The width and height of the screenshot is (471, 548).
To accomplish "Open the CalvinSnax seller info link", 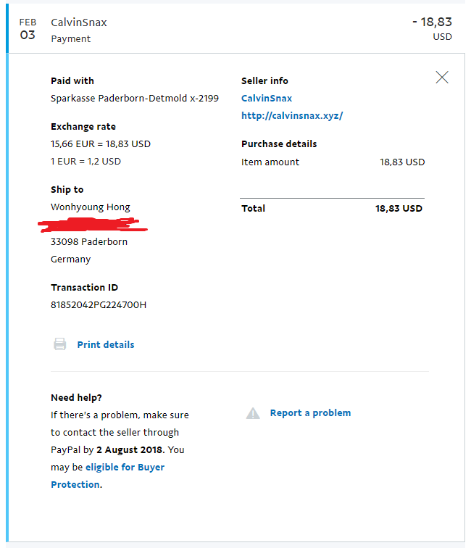I will pyautogui.click(x=267, y=98).
